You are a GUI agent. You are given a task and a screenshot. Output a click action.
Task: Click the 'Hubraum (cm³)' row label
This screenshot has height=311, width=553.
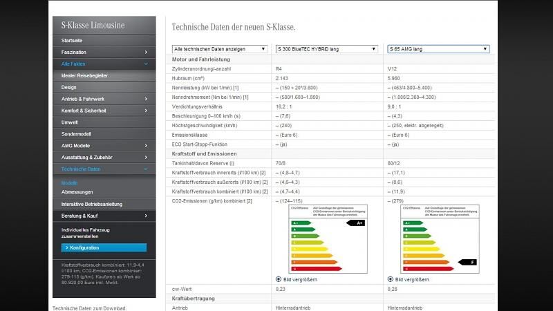click(188, 78)
